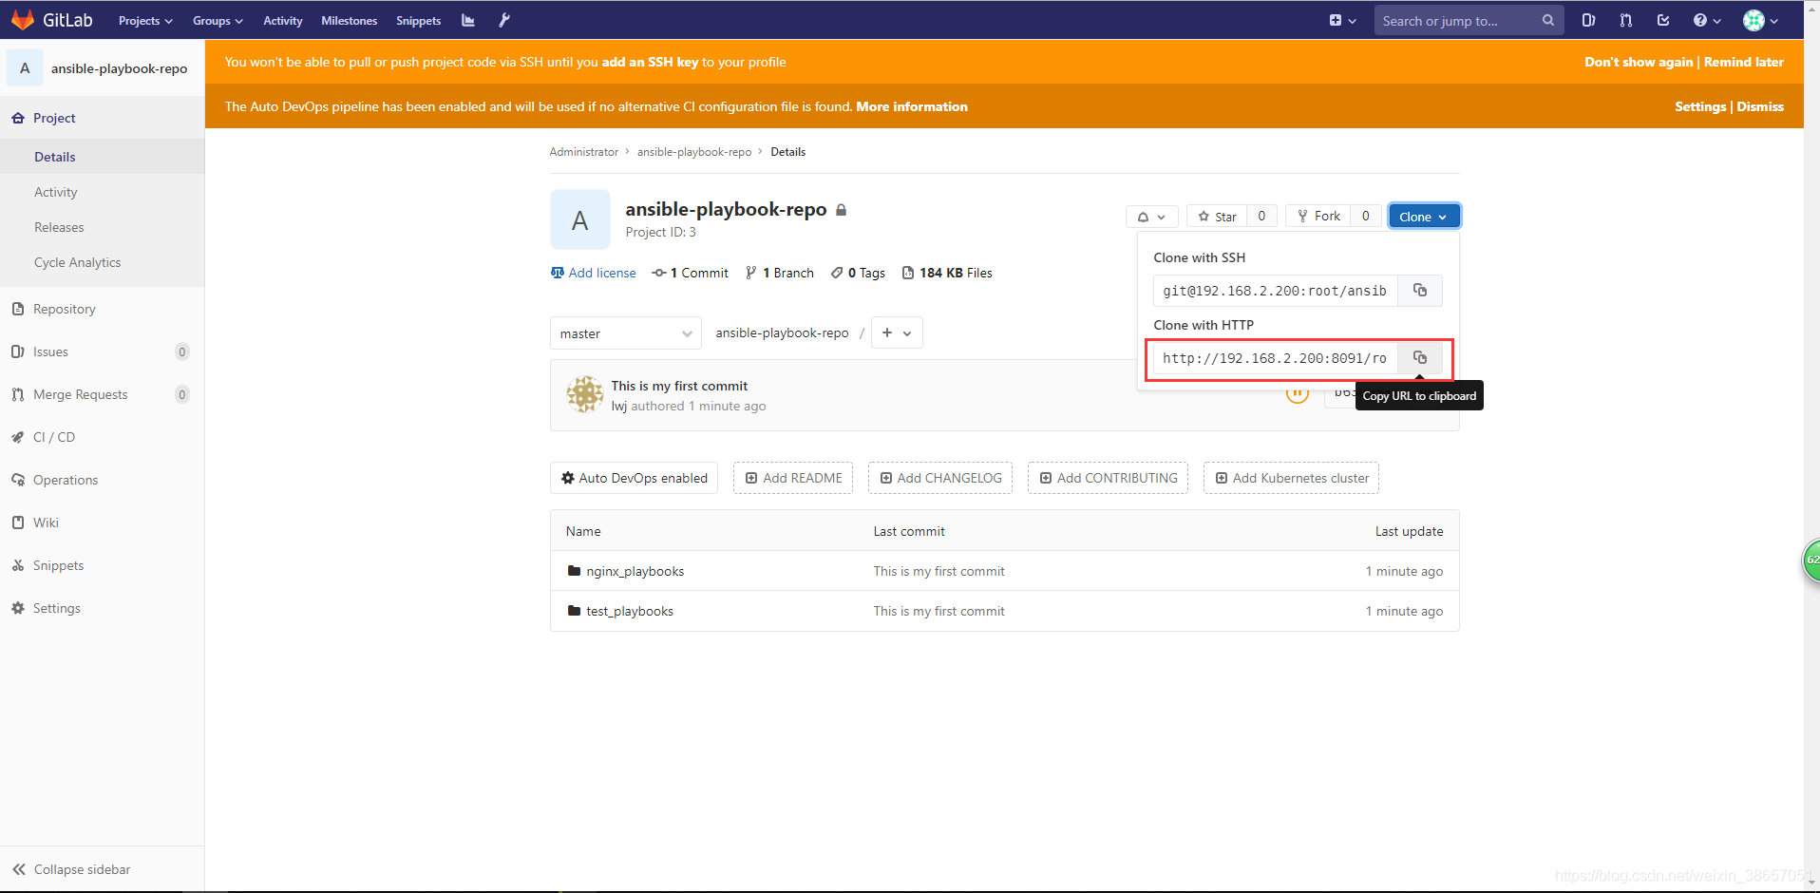Click the Add license link

pos(594,273)
